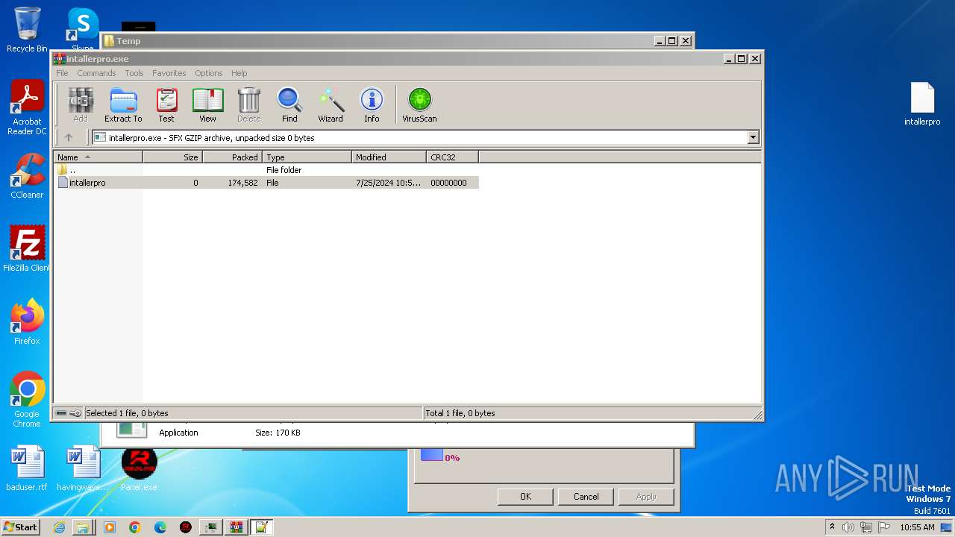Screen dimensions: 955x537
Task: Click the Show desktop button
Action: (947, 527)
